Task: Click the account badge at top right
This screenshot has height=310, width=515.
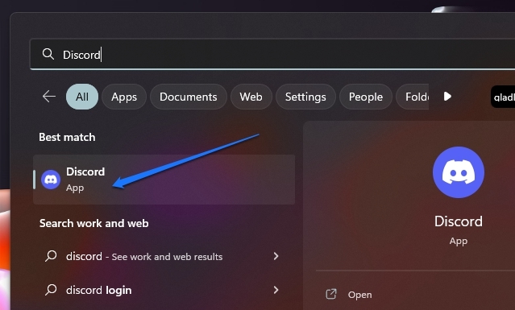Action: (x=503, y=97)
